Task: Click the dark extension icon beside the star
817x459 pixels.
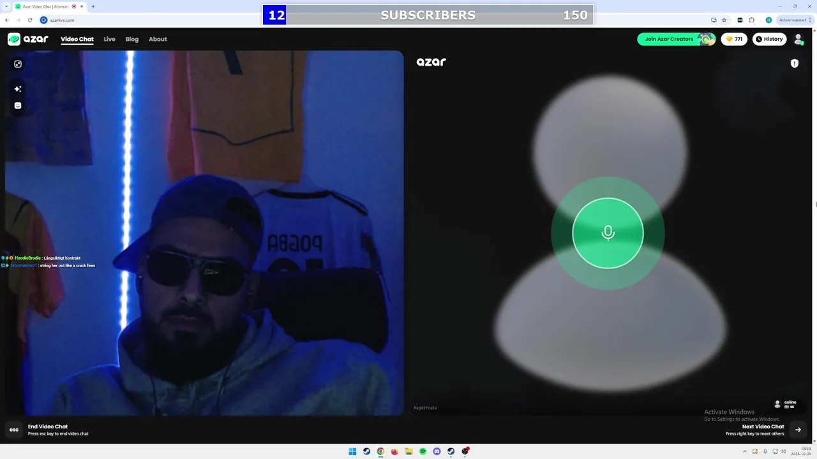Action: 740,20
